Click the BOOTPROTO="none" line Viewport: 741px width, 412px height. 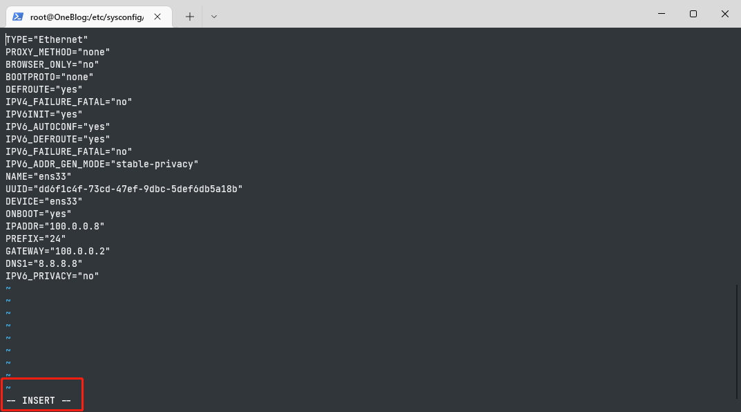point(50,77)
